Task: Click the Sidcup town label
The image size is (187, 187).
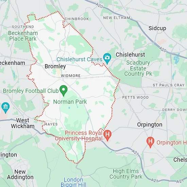Action: click(x=157, y=28)
